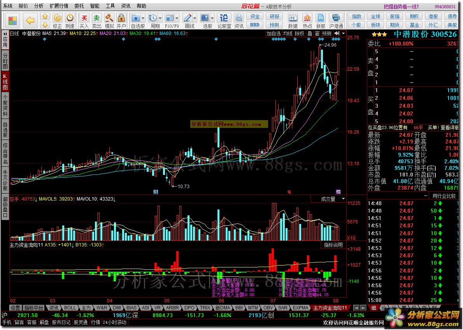This screenshot has width=463, height=330.
Task: Click the jump-to-end arrow in chart header
Action: (x=337, y=33)
